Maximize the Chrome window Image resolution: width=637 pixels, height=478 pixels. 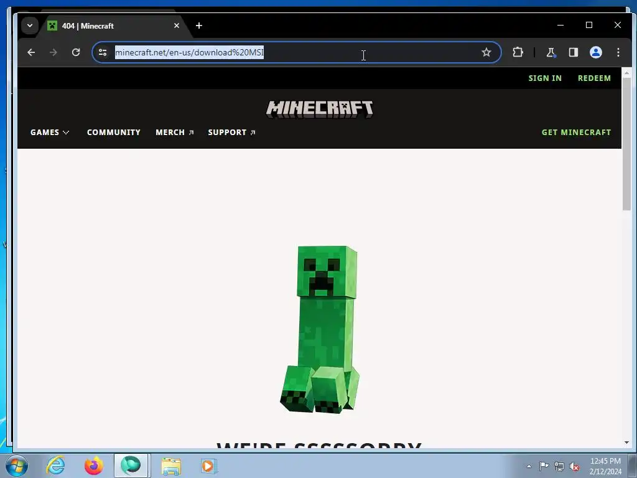[588, 25]
